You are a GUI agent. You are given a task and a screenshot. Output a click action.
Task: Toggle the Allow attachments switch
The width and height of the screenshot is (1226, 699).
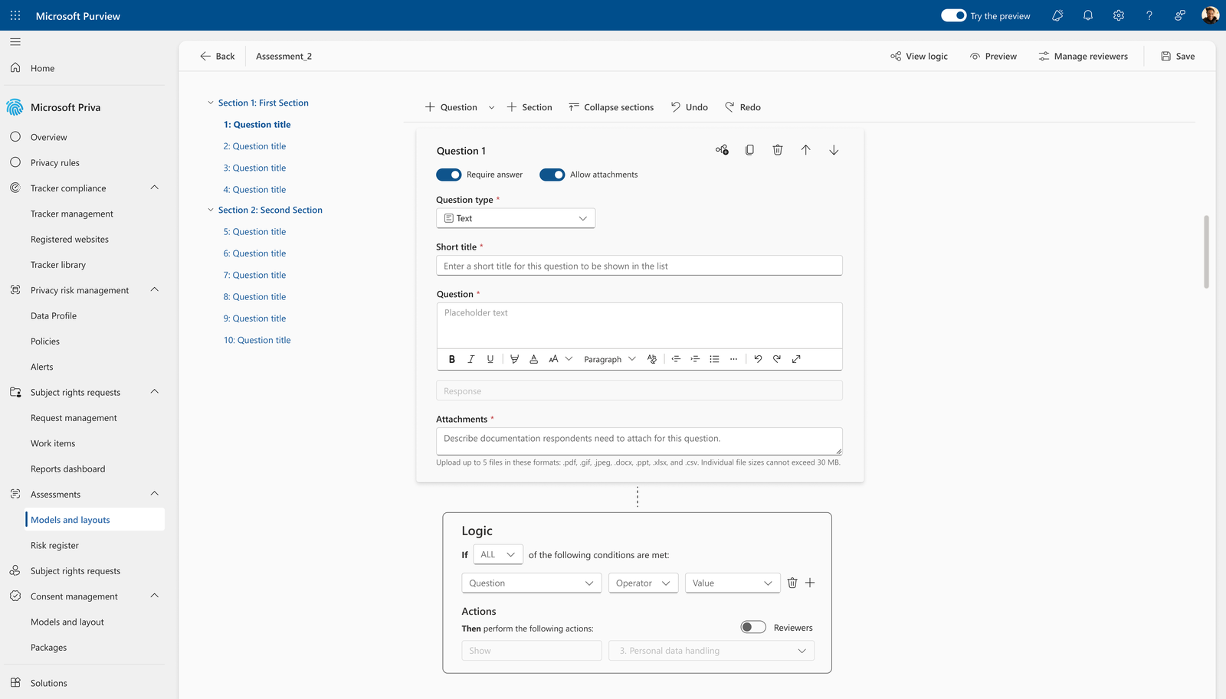pyautogui.click(x=552, y=175)
